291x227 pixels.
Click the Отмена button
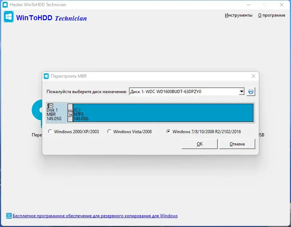[237, 144]
